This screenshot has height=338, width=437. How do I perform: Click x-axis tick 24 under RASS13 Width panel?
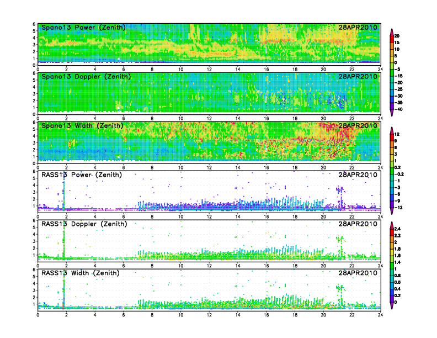point(380,315)
